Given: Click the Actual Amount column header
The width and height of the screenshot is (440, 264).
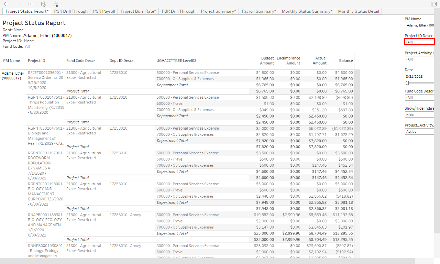Looking at the screenshot, I should tap(319, 60).
